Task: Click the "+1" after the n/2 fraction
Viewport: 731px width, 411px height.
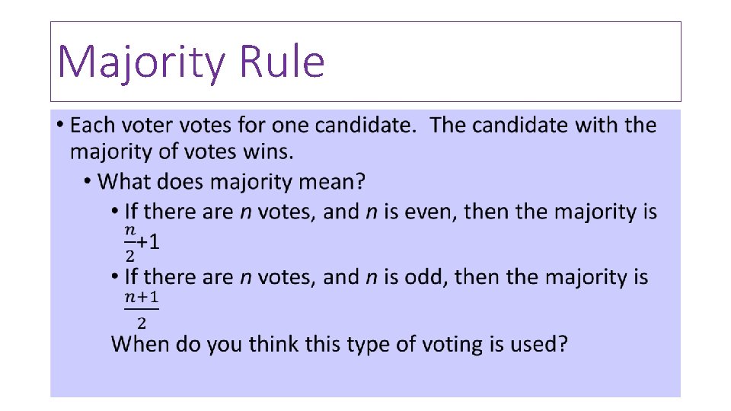Action: 150,242
